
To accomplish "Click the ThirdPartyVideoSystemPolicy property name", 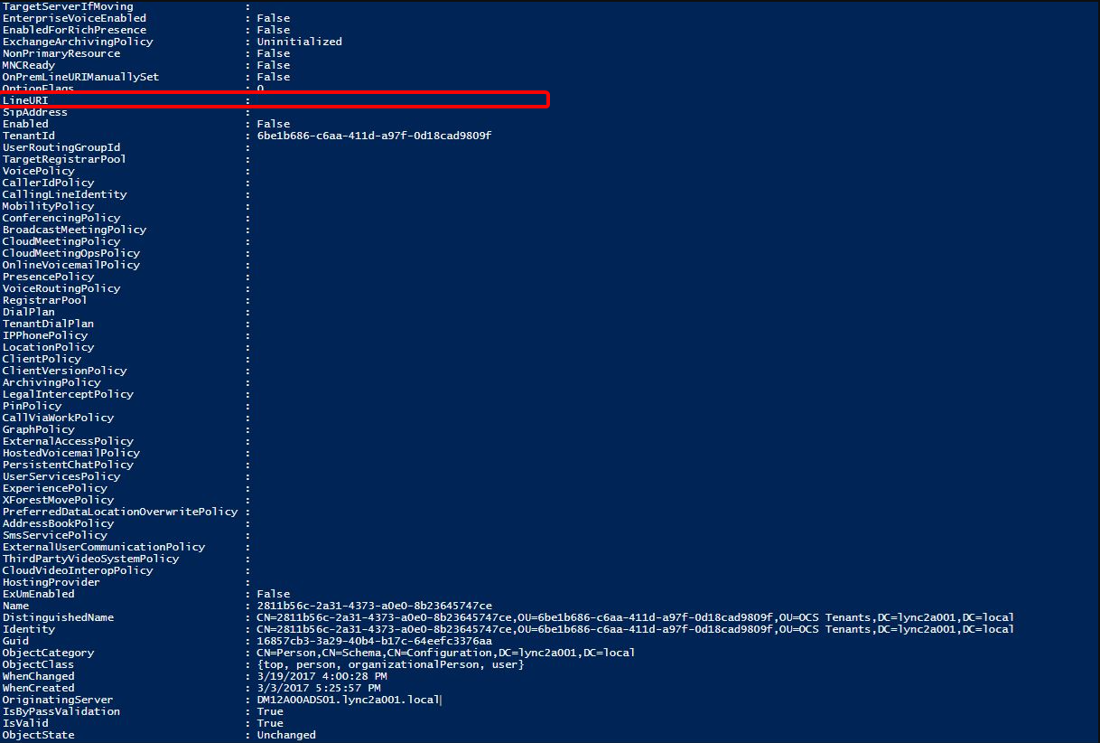I will [x=91, y=559].
